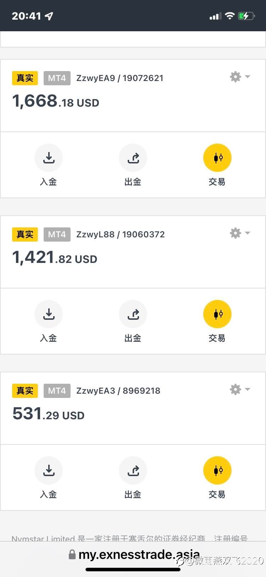The width and height of the screenshot is (266, 577).
Task: Tap the my.exnesstrade.asia address bar
Action: [x=134, y=554]
